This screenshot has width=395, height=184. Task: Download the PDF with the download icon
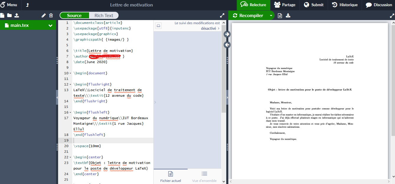(x=288, y=16)
